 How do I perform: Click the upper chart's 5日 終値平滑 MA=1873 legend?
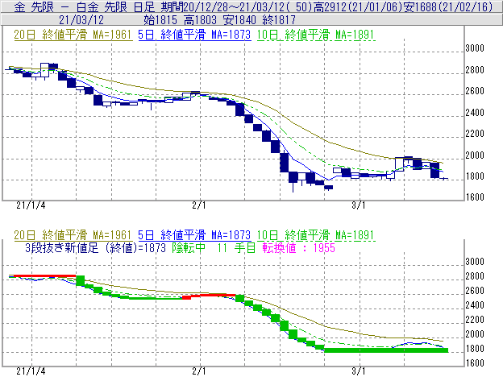click(194, 35)
